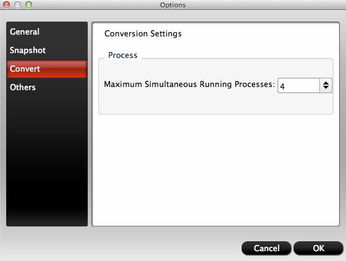Click the Process group box label
346x261 pixels.
[x=123, y=55]
